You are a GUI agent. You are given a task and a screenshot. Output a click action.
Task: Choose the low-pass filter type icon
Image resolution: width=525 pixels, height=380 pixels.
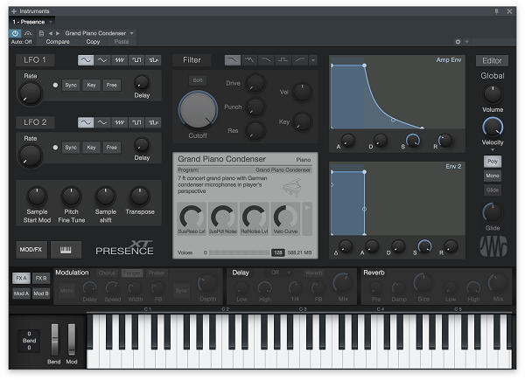tap(233, 60)
